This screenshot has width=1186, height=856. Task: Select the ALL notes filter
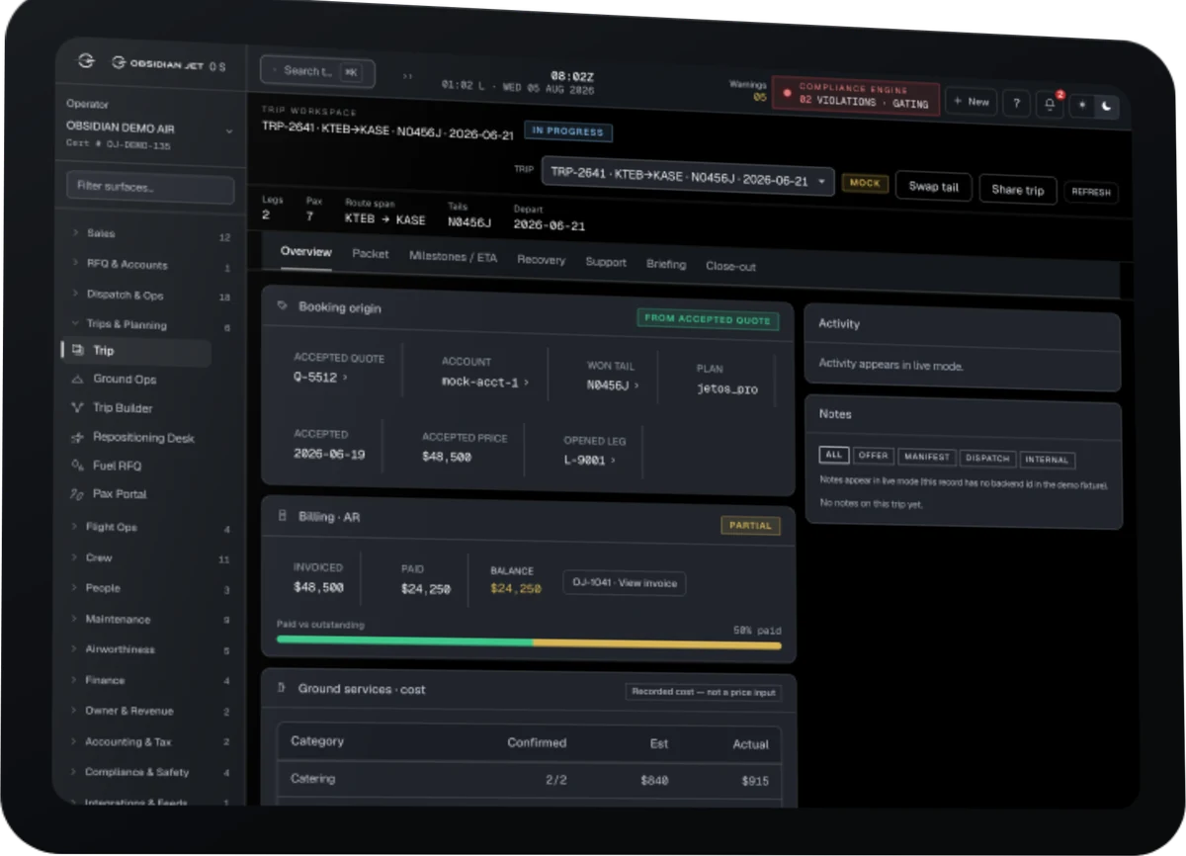pyautogui.click(x=834, y=455)
